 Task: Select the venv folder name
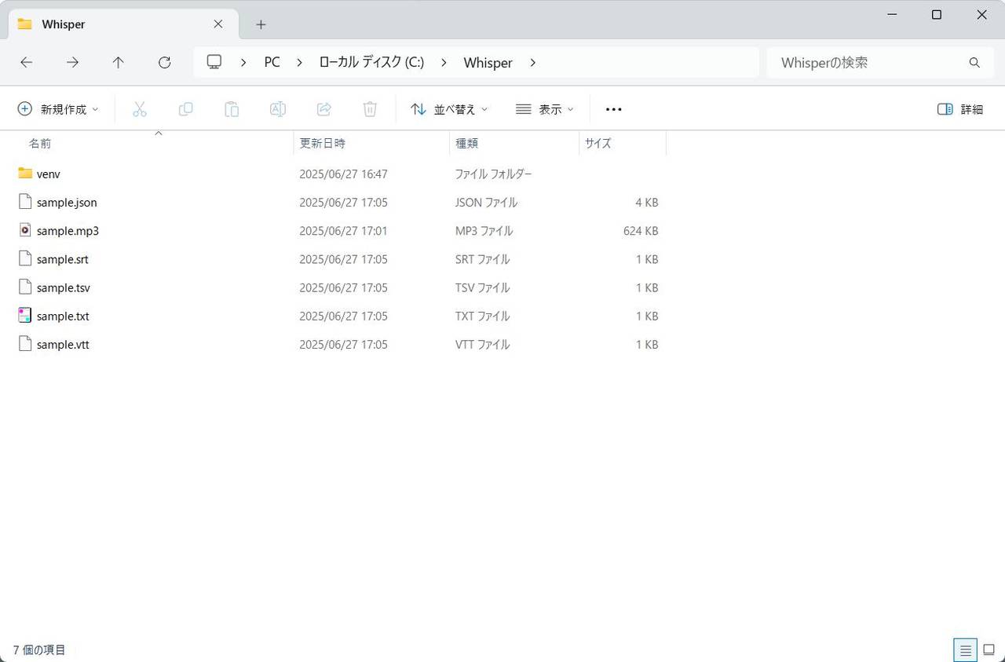point(49,174)
